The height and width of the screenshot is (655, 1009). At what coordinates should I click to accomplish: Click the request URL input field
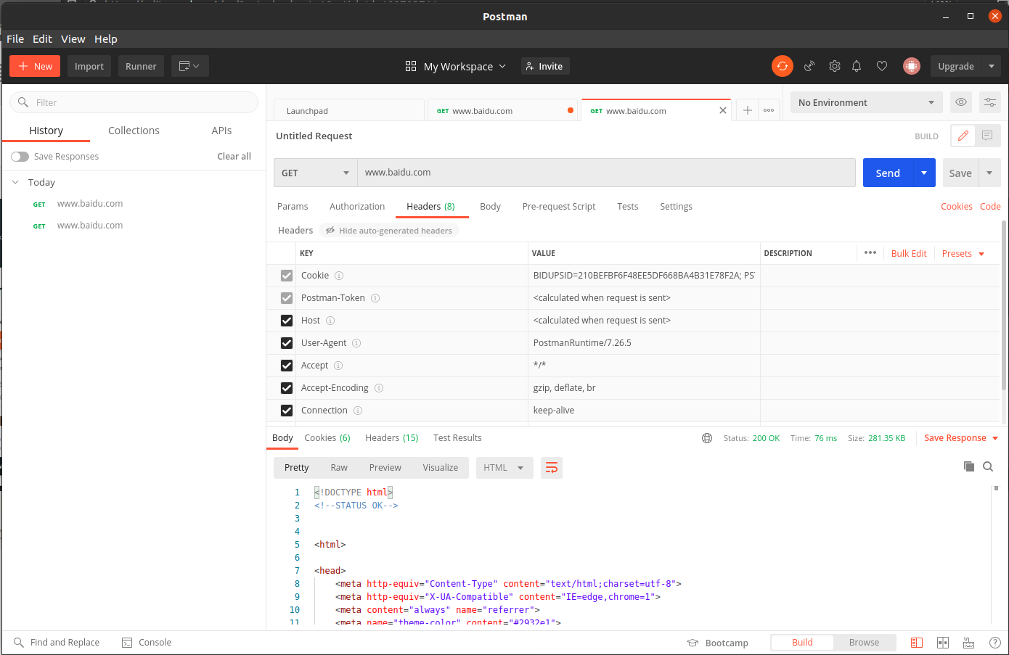coord(606,173)
